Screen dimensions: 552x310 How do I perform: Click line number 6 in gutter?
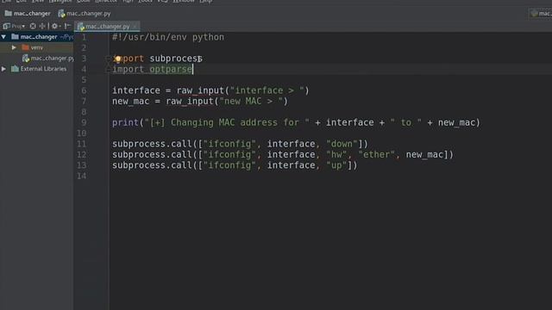click(x=84, y=90)
